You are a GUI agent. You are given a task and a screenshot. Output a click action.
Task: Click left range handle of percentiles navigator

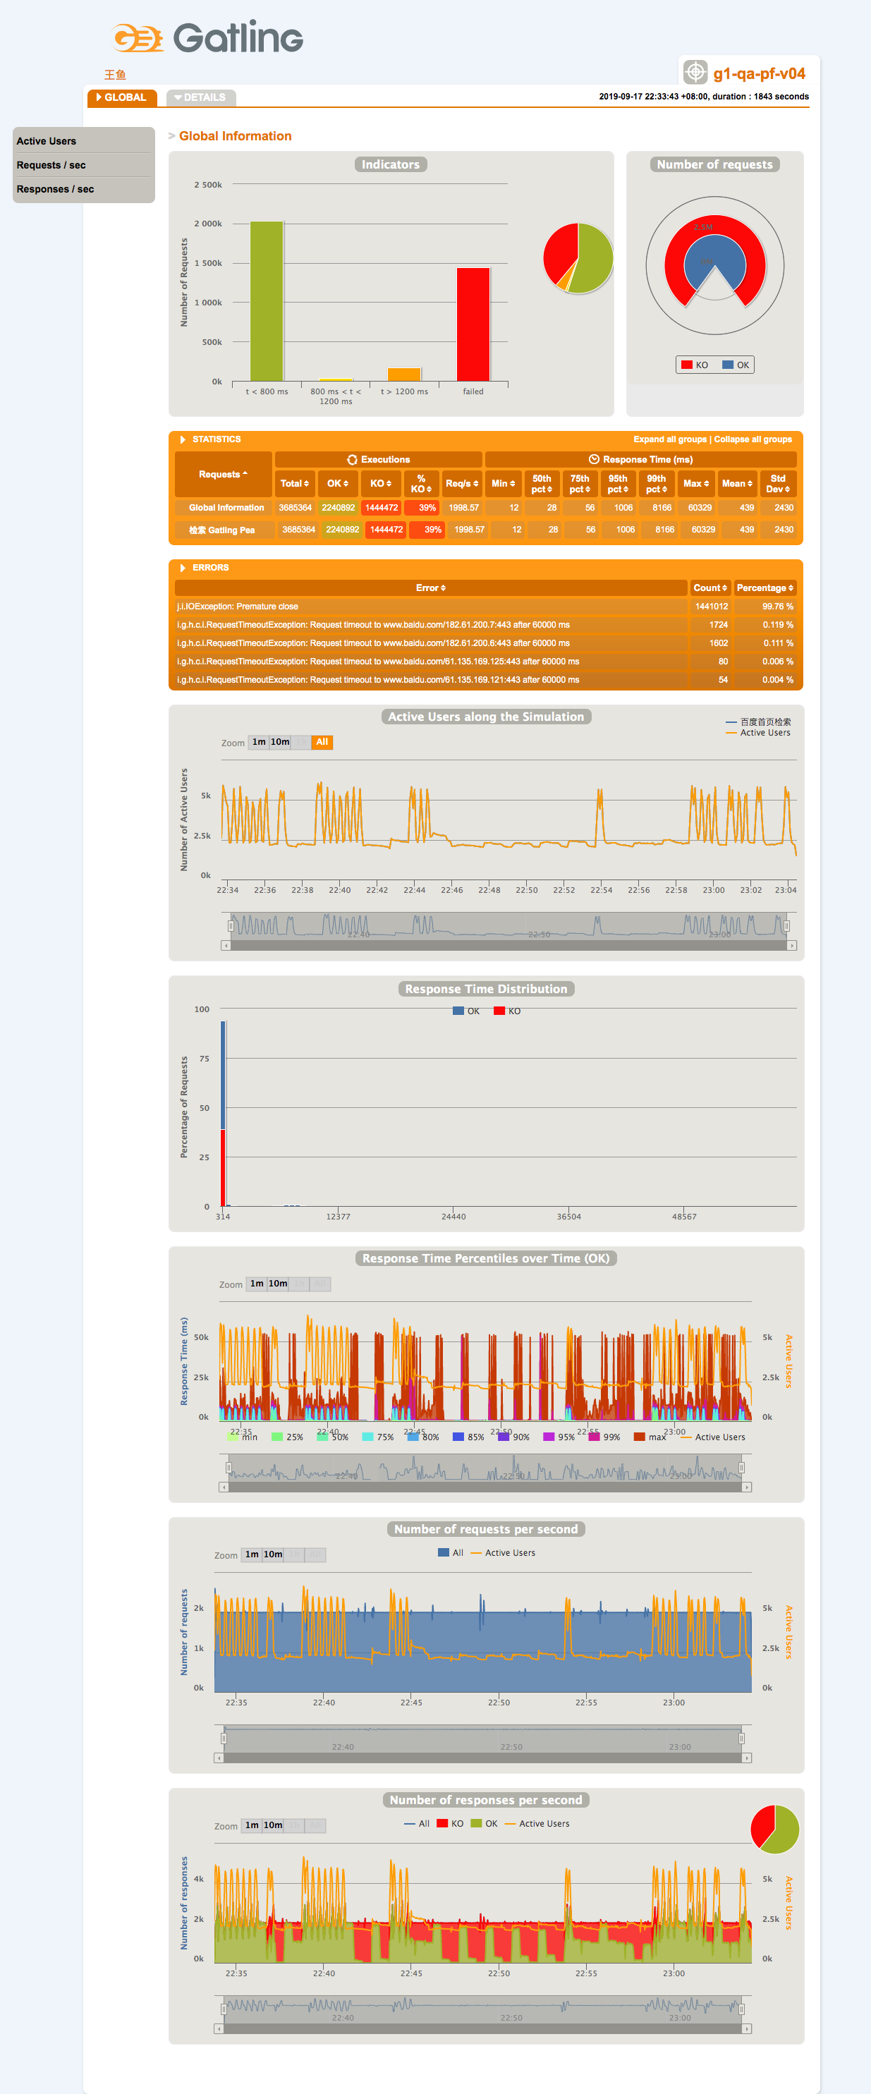229,1467
